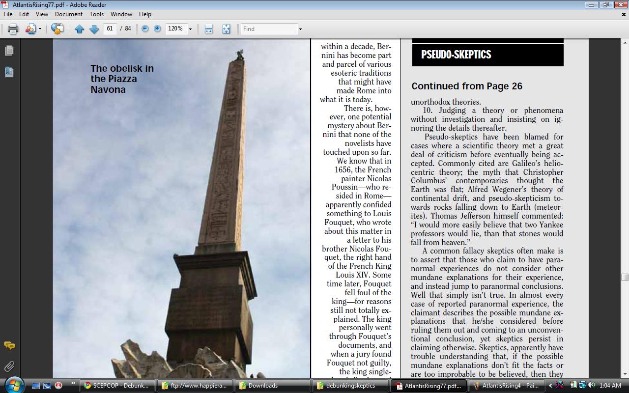Switch to AtlantisRising4 Paint taskbar button

[506, 386]
